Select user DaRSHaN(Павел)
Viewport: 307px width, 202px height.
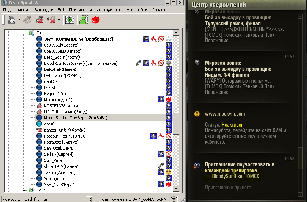pos(60,69)
